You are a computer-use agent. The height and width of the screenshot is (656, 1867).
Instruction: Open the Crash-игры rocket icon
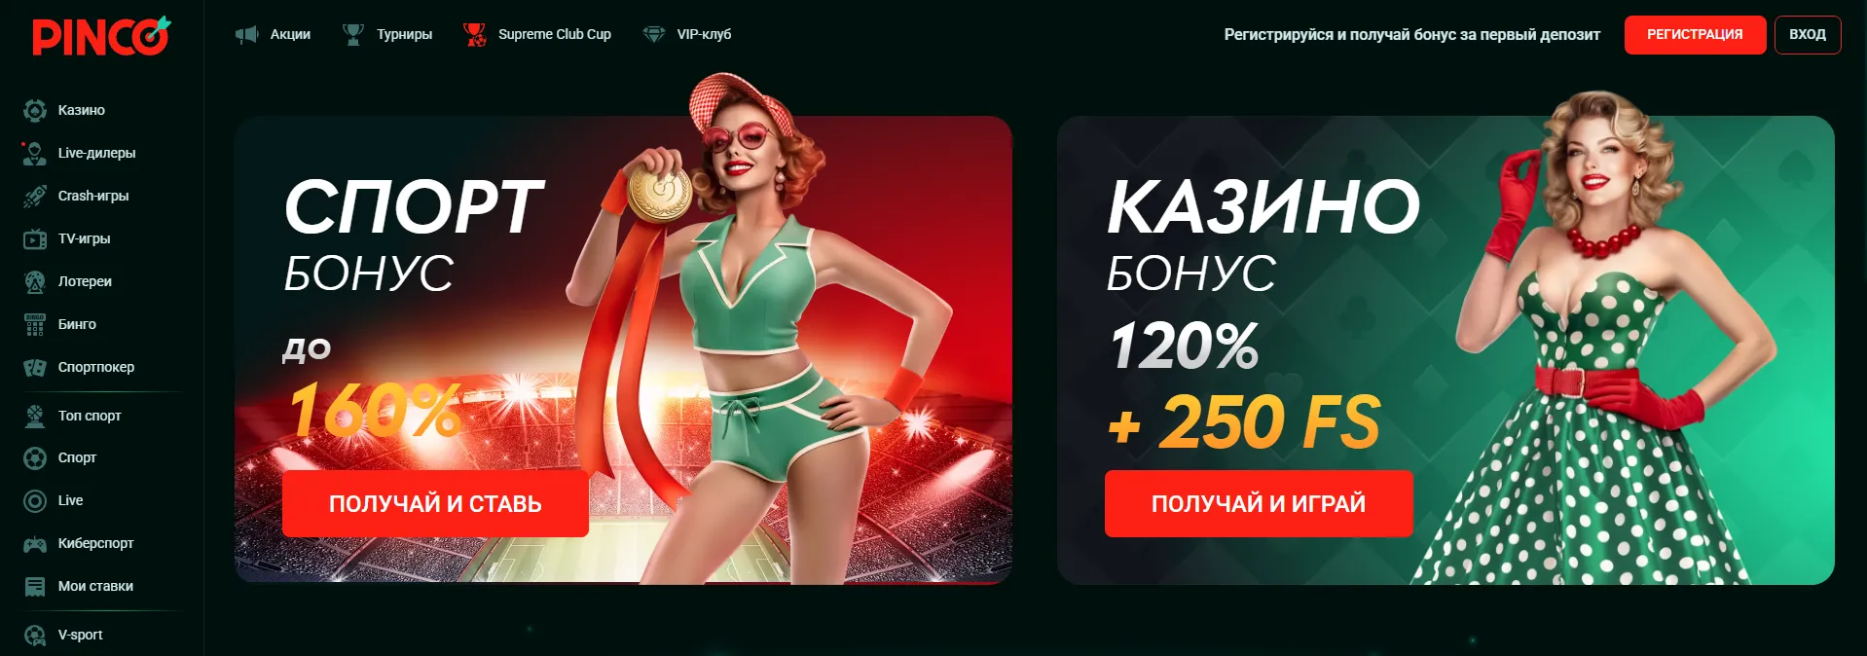pos(35,196)
